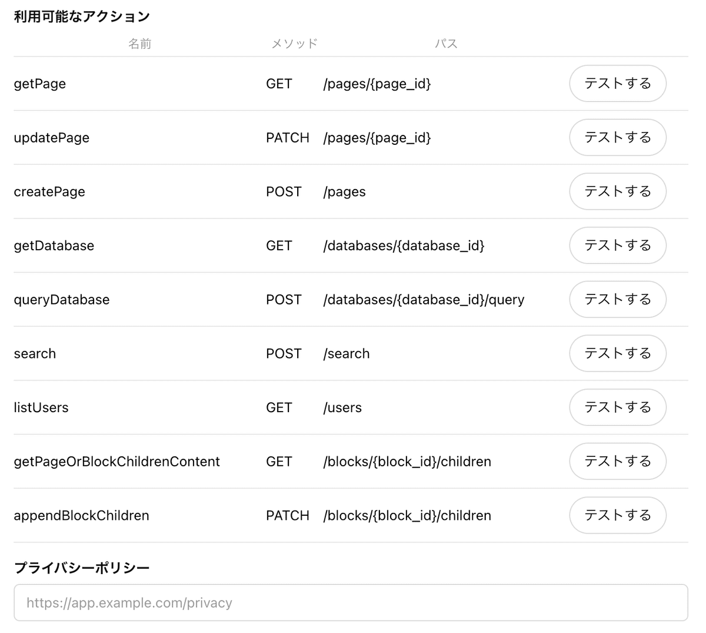Viewport: 706px width, 633px height.
Task: Test the updatePage PATCH action
Action: (617, 137)
